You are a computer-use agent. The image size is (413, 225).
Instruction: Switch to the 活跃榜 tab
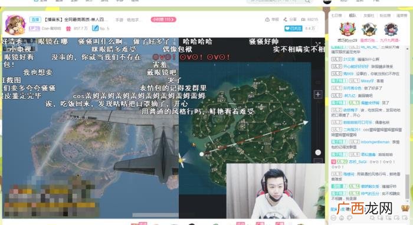click(x=401, y=15)
